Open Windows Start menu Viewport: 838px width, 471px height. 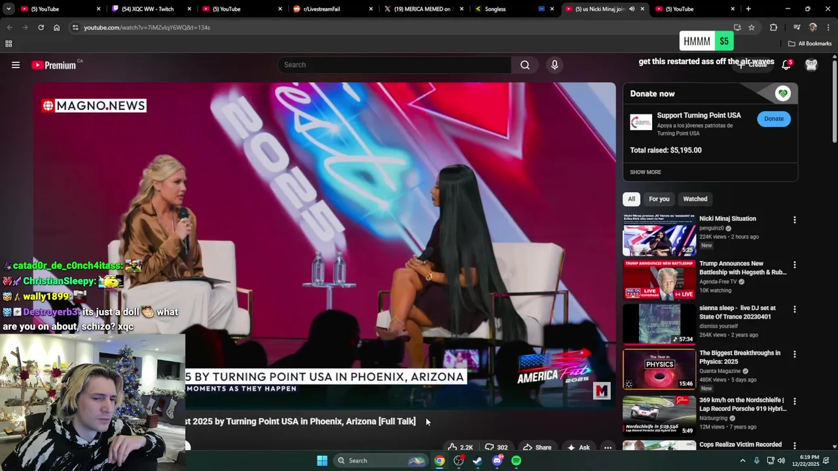[322, 461]
